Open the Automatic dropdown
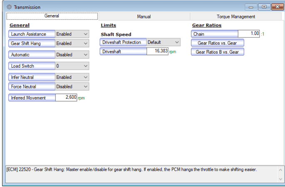Screen dimensions: 285x187 72,55
